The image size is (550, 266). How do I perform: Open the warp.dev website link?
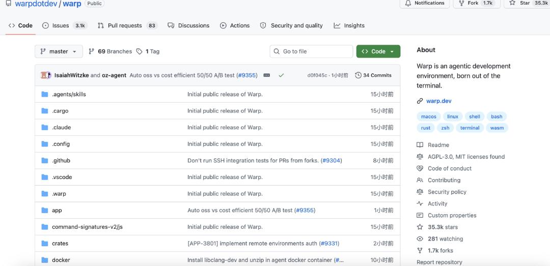pyautogui.click(x=438, y=101)
